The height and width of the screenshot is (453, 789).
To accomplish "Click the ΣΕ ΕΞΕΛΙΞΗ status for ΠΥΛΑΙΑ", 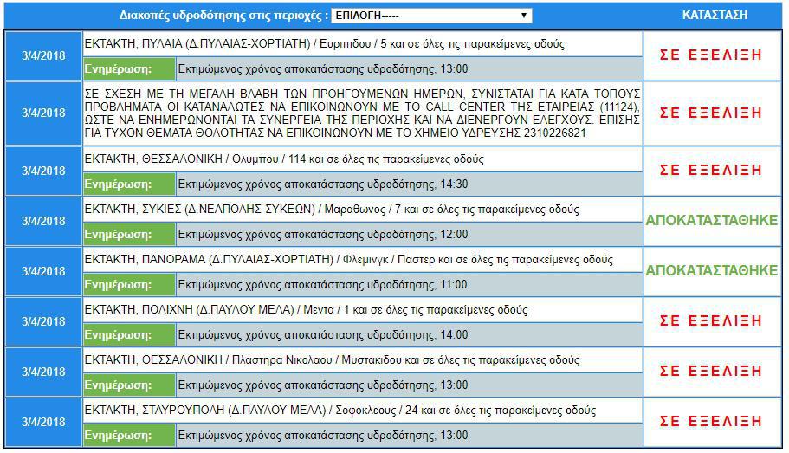I will coord(710,55).
